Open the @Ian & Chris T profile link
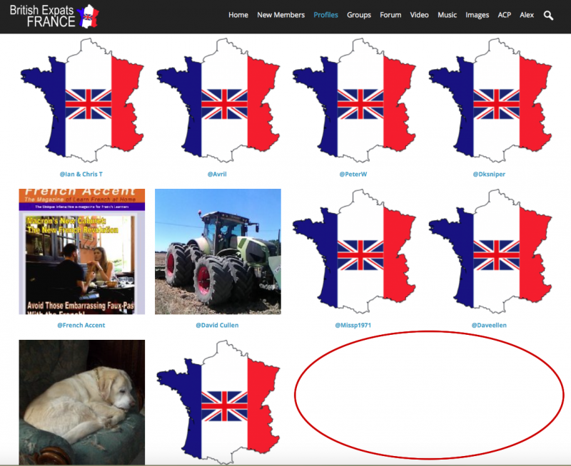571x466 pixels. click(x=81, y=174)
